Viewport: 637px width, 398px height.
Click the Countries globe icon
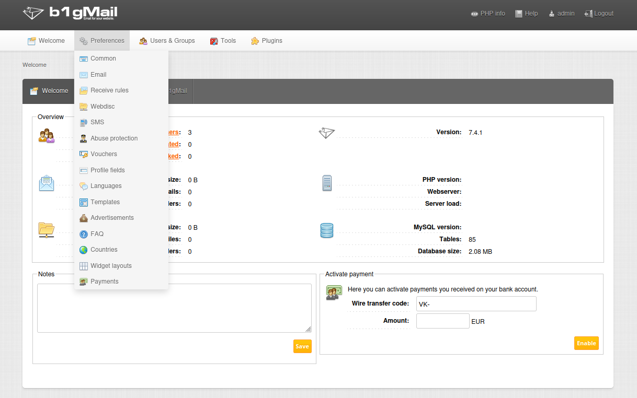[x=84, y=250]
